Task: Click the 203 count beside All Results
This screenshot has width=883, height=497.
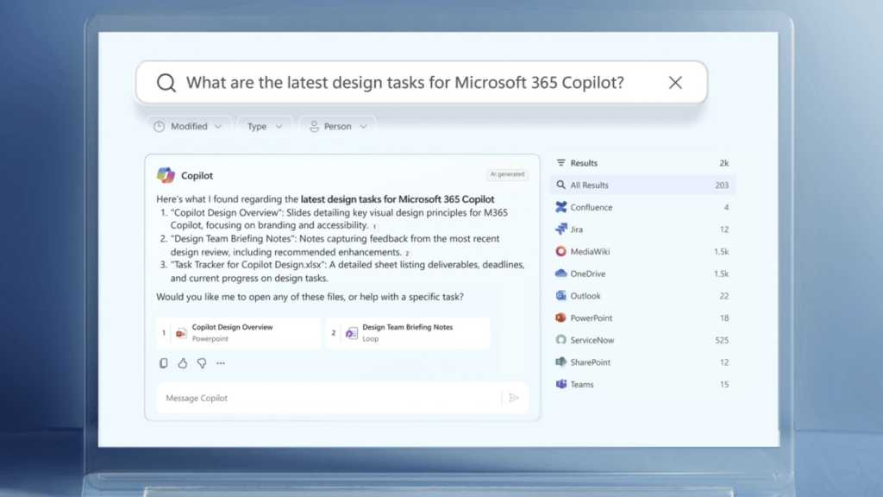Action: pyautogui.click(x=722, y=185)
